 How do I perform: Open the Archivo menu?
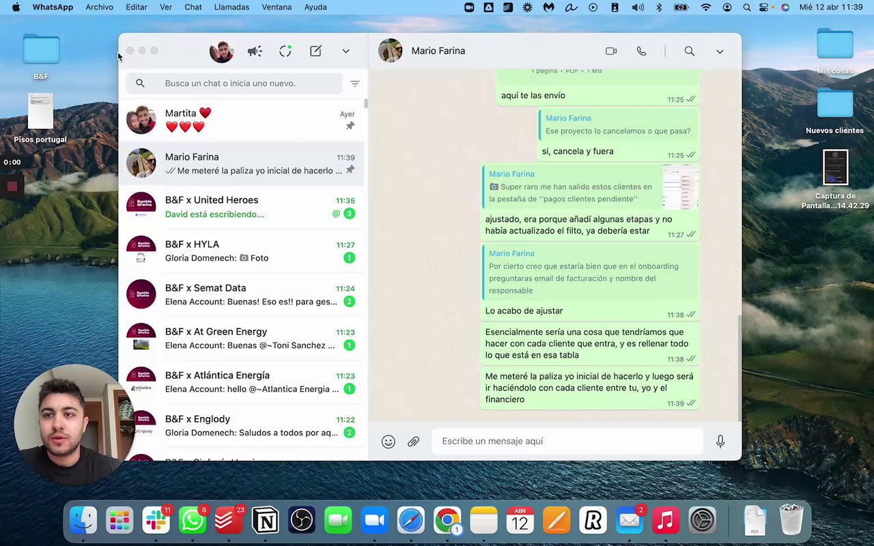100,7
